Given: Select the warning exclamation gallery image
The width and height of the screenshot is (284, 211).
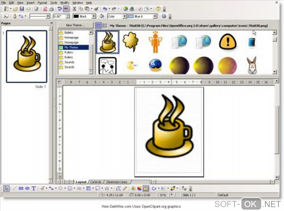Looking at the screenshot, I should coord(228,42).
